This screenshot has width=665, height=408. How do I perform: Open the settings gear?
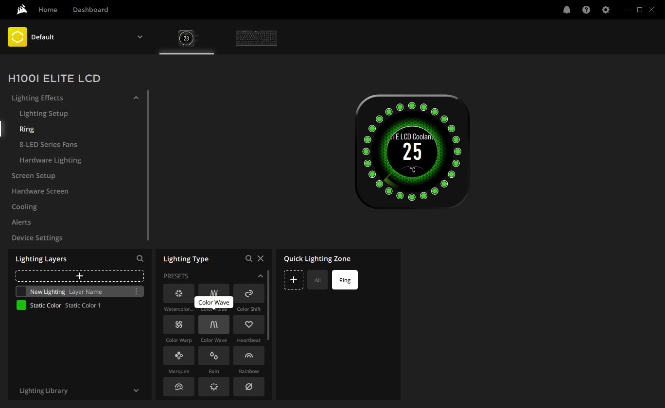pyautogui.click(x=606, y=10)
